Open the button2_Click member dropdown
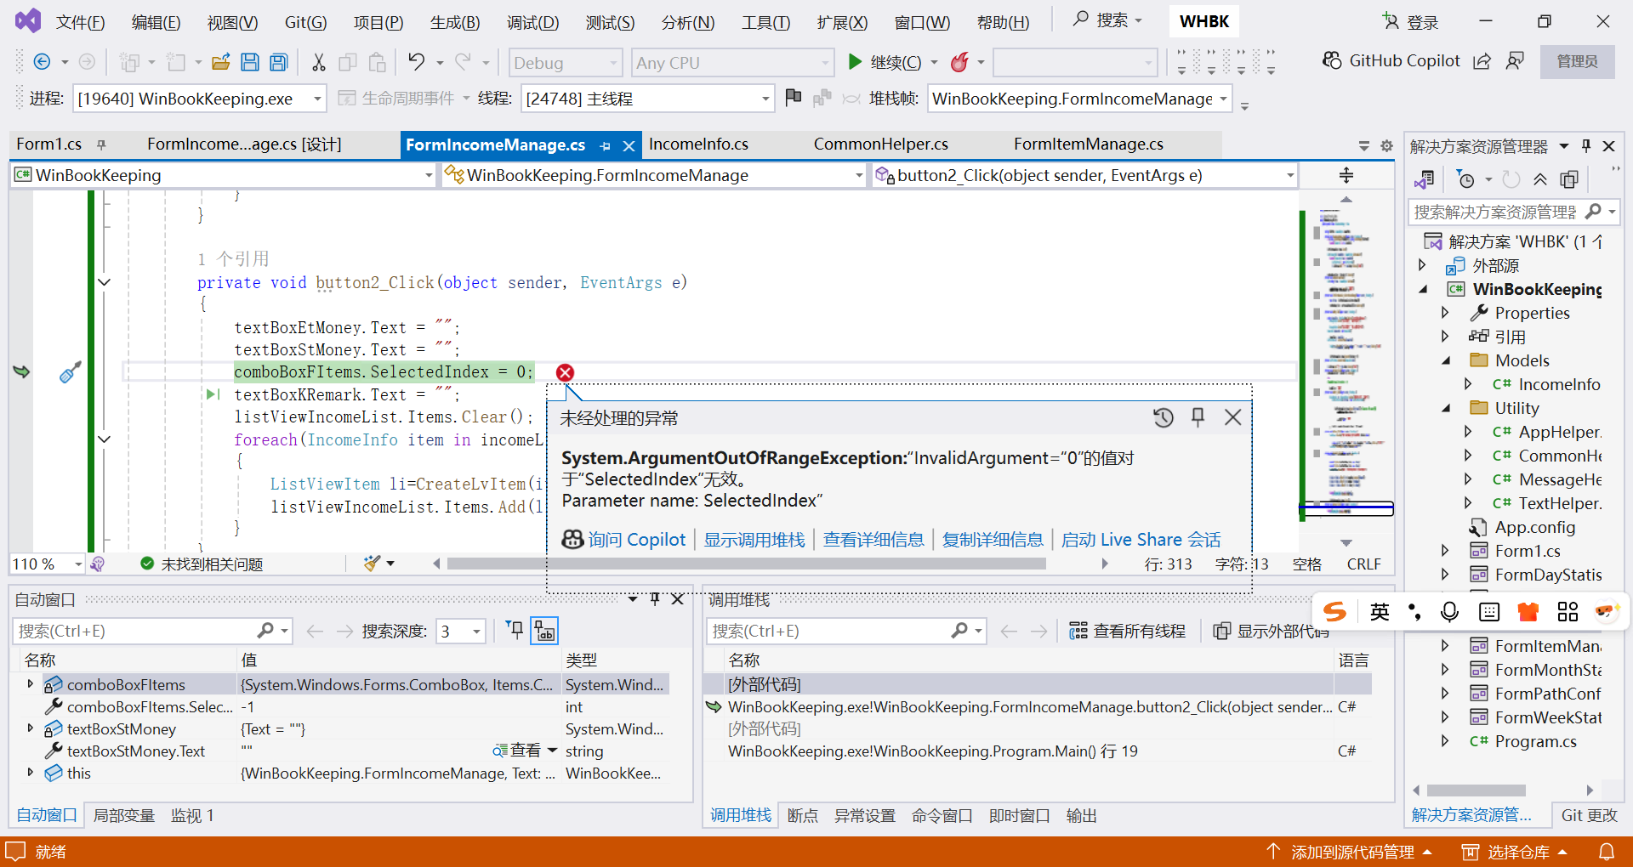The height and width of the screenshot is (867, 1633). pyautogui.click(x=1085, y=175)
